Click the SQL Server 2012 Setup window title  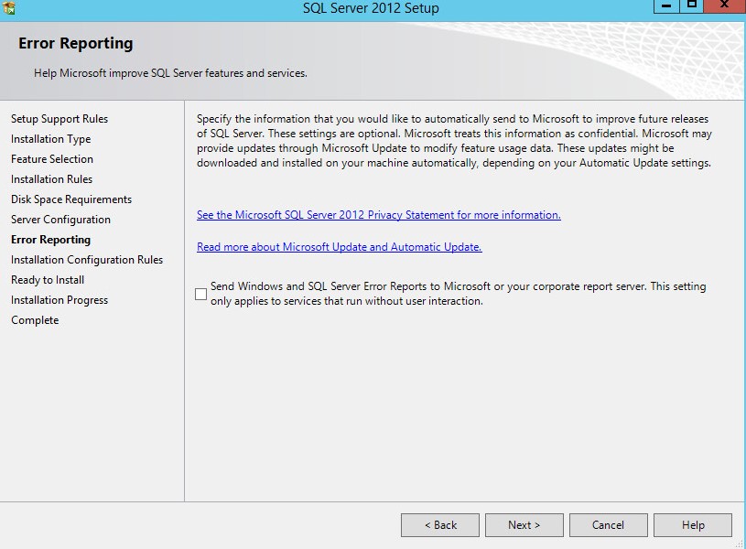click(x=371, y=8)
